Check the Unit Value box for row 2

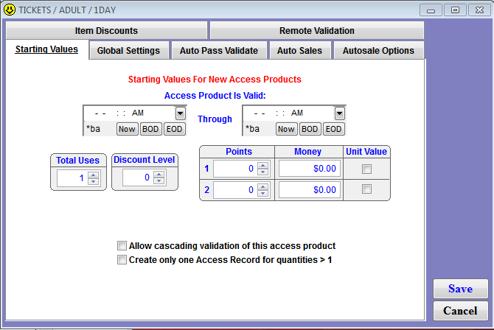366,189
